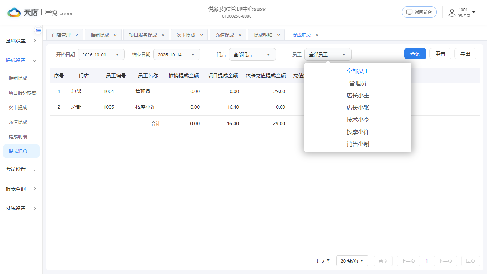The width and height of the screenshot is (487, 274).
Task: Expand 基础设置 in the sidebar
Action: 21,41
